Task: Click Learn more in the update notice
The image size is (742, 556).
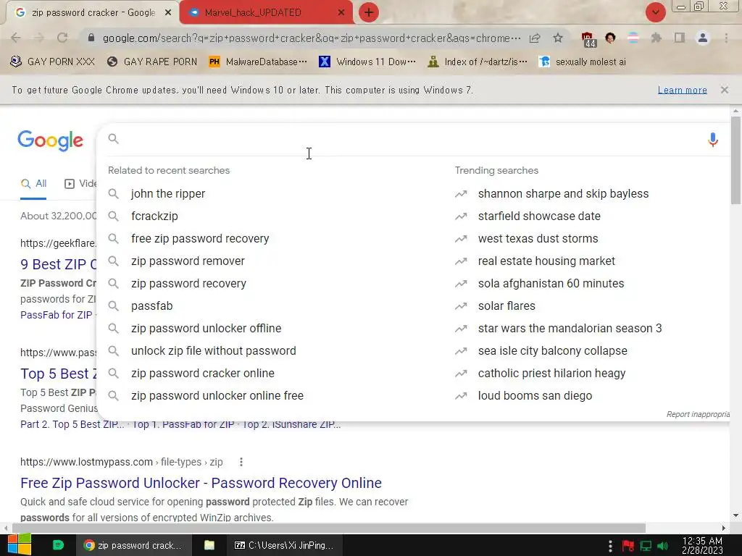Action: [x=683, y=90]
